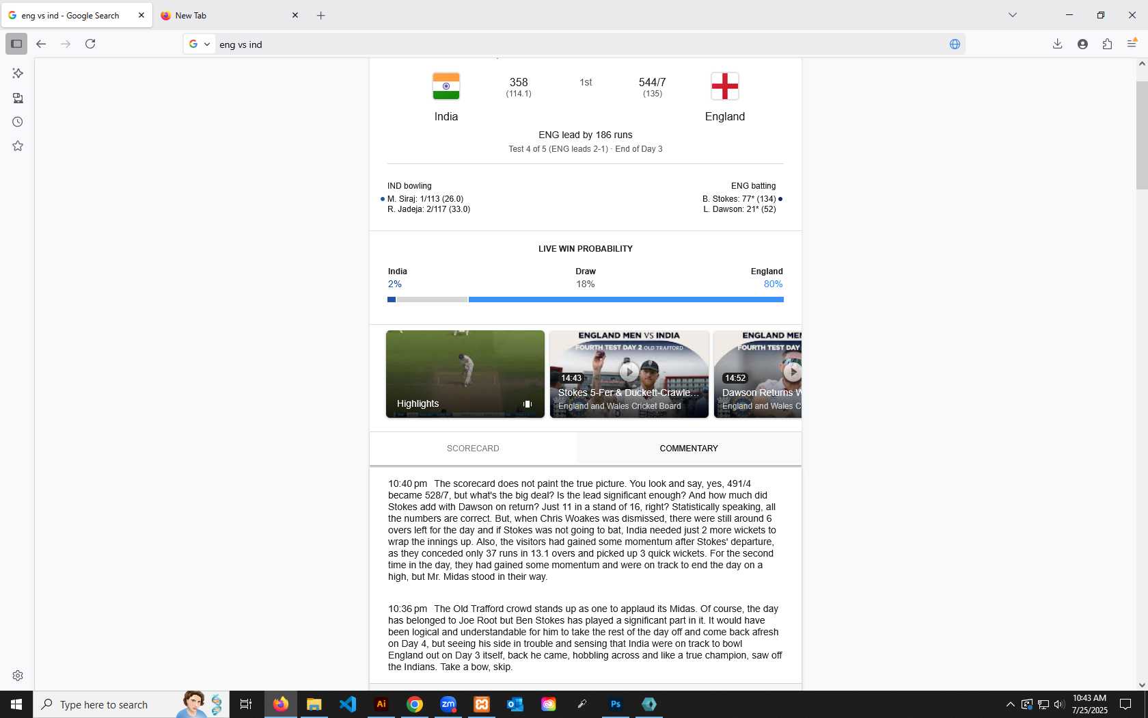Open AI chatbot sparkle icon in sidebar

tap(18, 73)
